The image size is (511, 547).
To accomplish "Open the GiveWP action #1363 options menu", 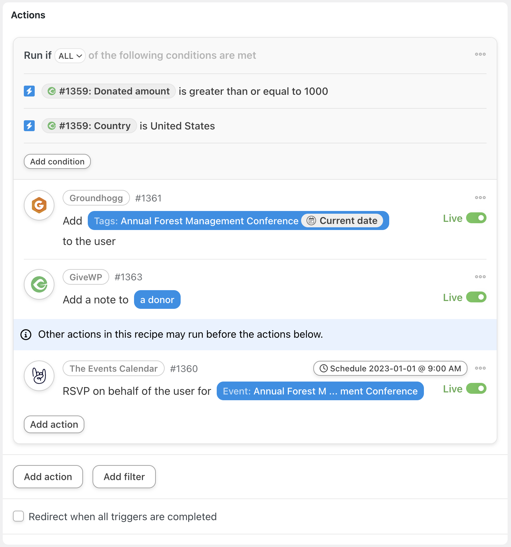I will pyautogui.click(x=480, y=277).
